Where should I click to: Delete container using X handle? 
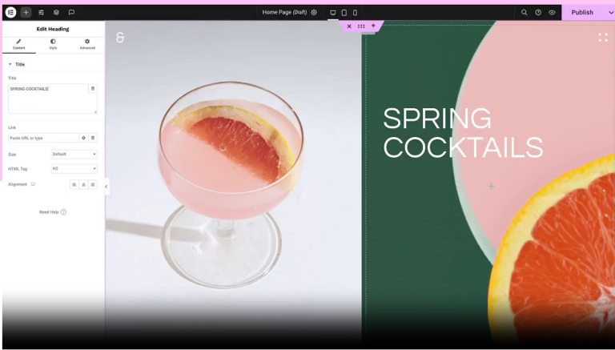click(349, 26)
